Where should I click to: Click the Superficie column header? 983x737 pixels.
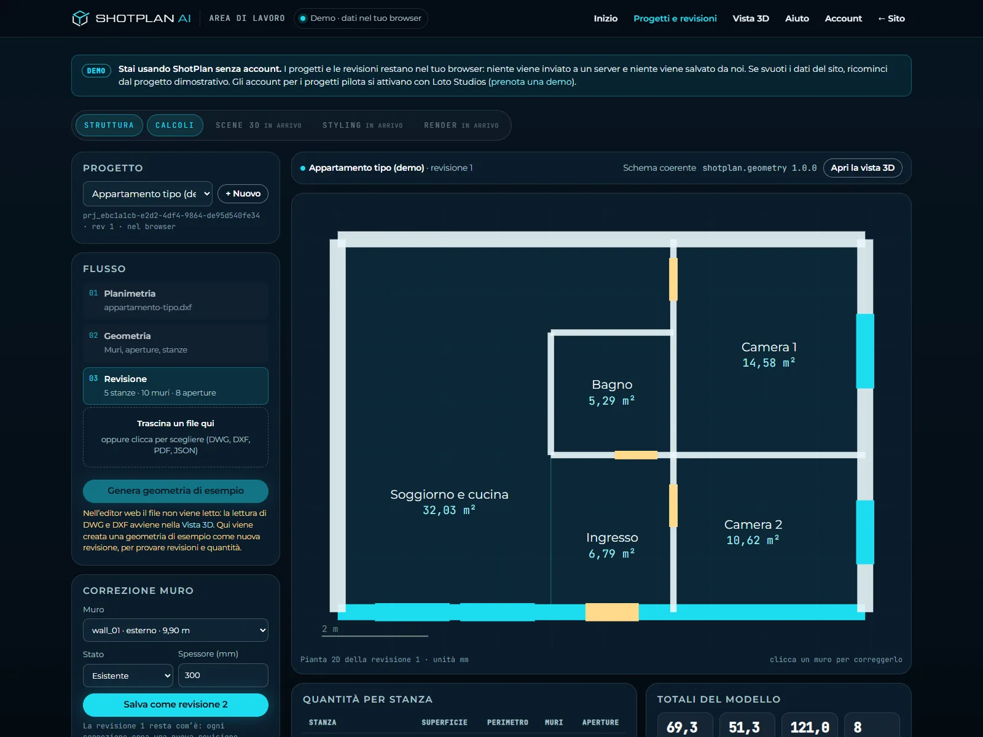pos(444,723)
